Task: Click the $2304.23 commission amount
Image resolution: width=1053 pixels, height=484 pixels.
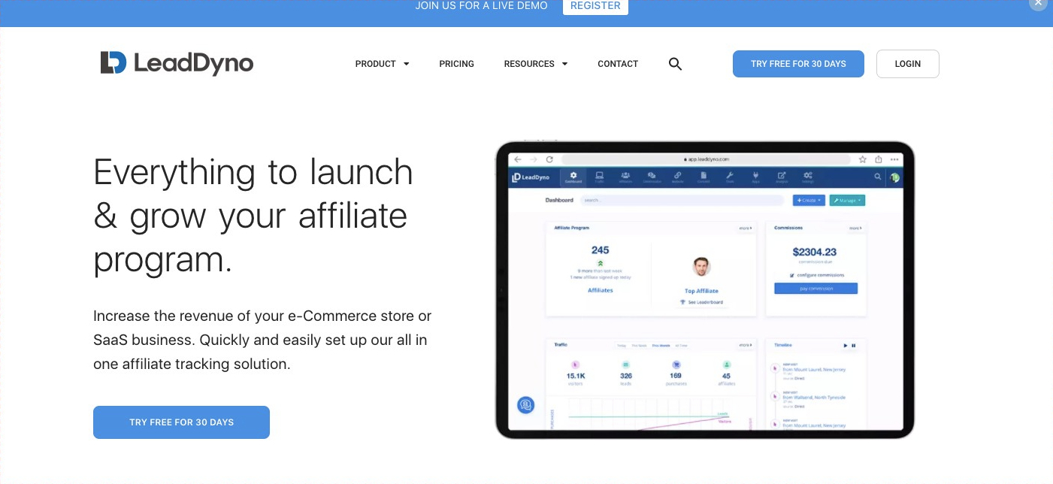Action: [x=815, y=252]
